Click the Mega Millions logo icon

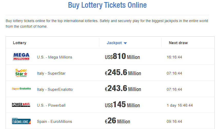click(21, 57)
